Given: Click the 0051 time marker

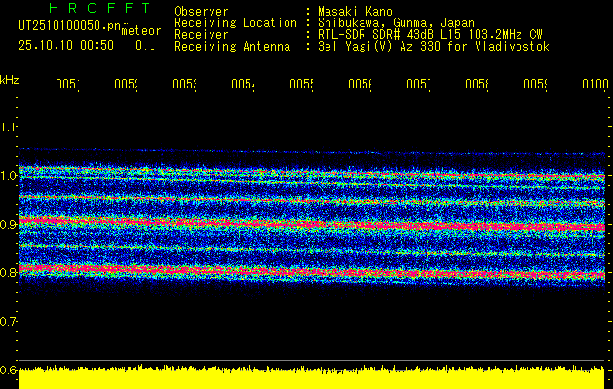Looking at the screenshot, I should 67,84.
